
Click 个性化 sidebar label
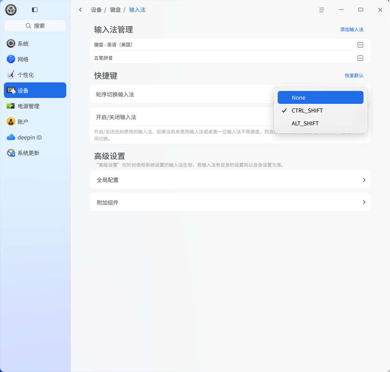tap(26, 75)
